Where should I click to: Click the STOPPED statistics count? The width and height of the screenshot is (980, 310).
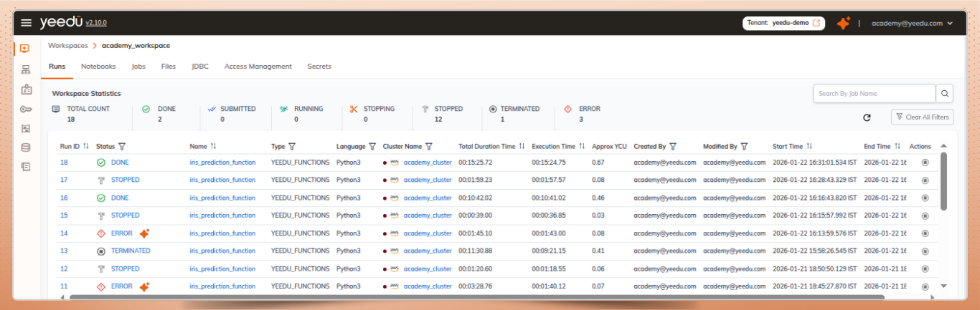tap(438, 120)
